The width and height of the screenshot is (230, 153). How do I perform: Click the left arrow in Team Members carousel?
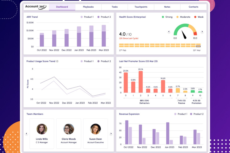pyautogui.click(x=27, y=133)
